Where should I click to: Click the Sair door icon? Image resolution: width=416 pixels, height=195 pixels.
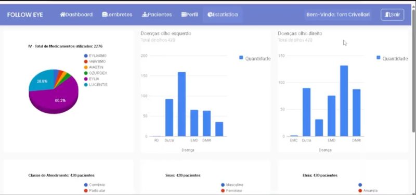coord(388,15)
